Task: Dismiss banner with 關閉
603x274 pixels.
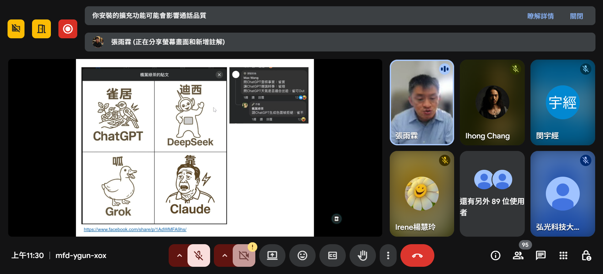Action: click(x=577, y=16)
